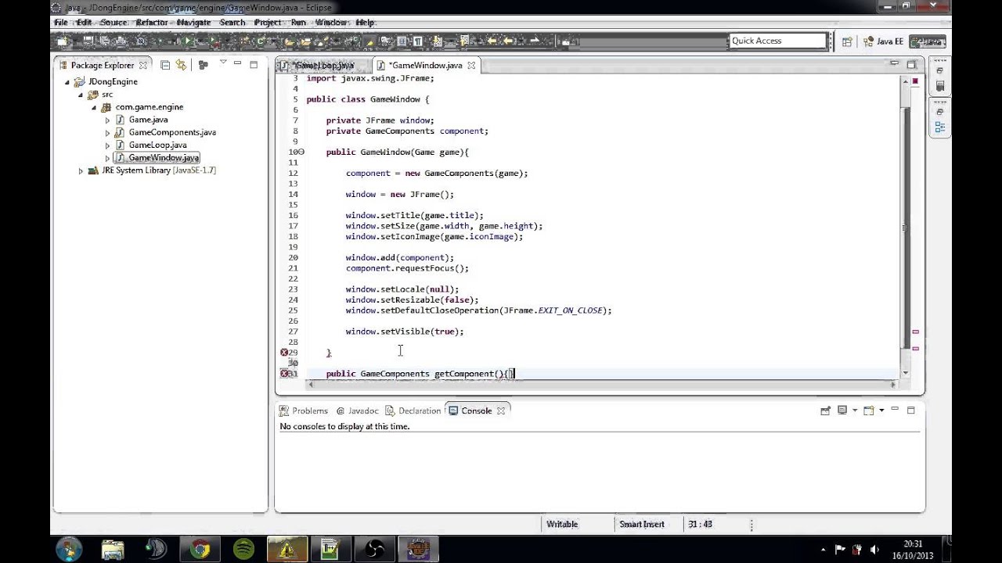The height and width of the screenshot is (563, 1002).
Task: Open the Project menu
Action: coord(268,22)
